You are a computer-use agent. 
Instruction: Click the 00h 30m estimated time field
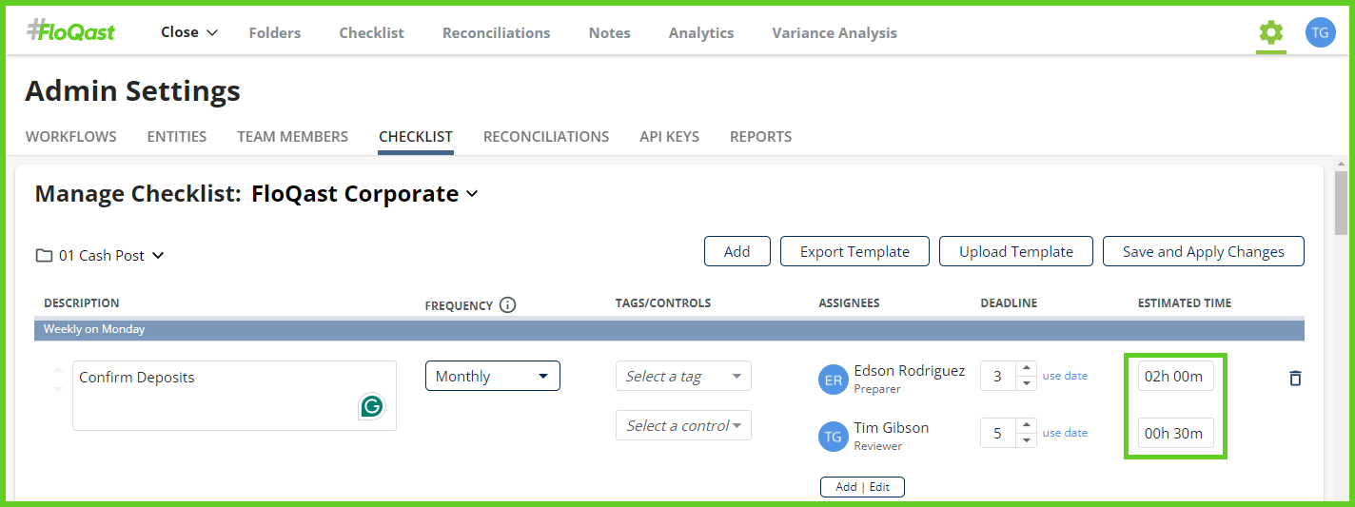coord(1175,433)
